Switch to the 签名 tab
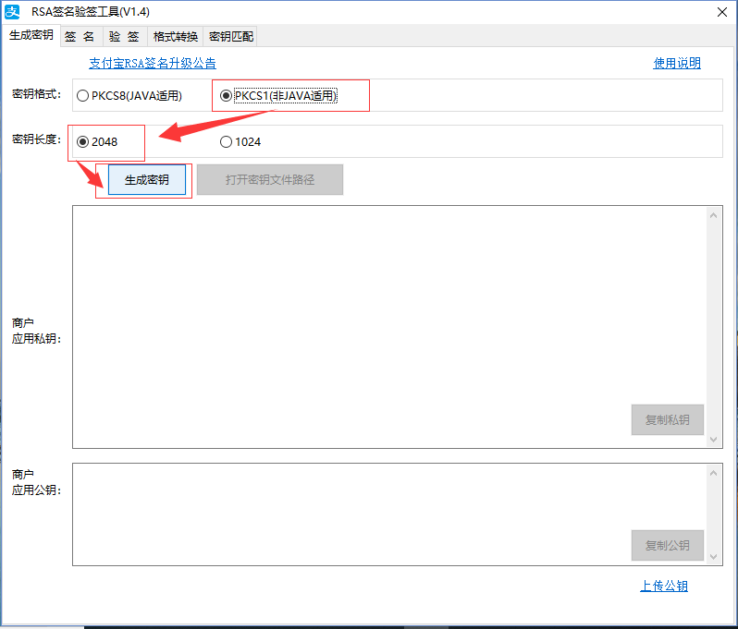Screen dimensions: 738x629 (80, 37)
